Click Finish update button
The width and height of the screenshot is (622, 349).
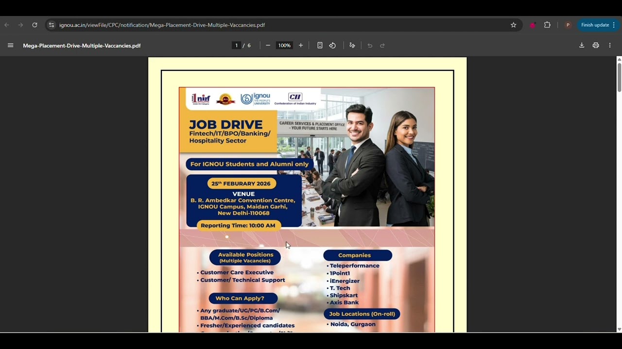pyautogui.click(x=595, y=25)
